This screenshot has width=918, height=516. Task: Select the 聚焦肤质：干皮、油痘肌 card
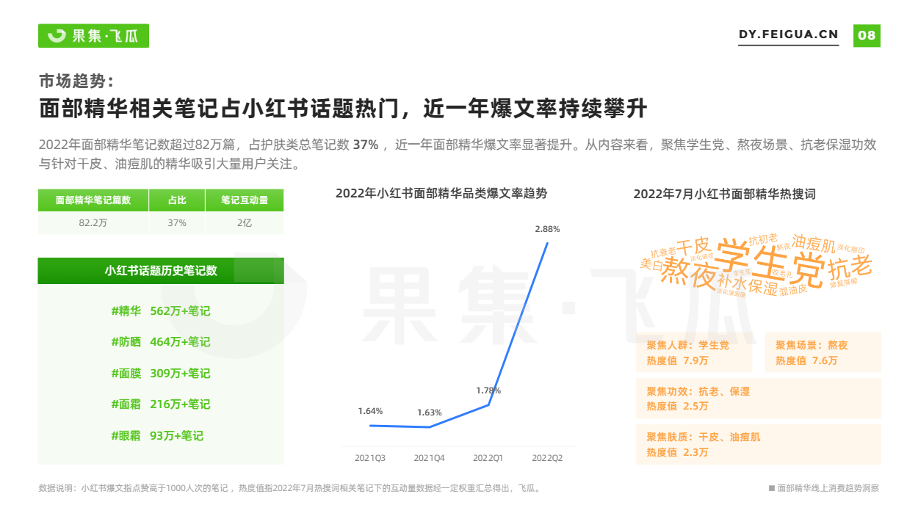pos(758,445)
